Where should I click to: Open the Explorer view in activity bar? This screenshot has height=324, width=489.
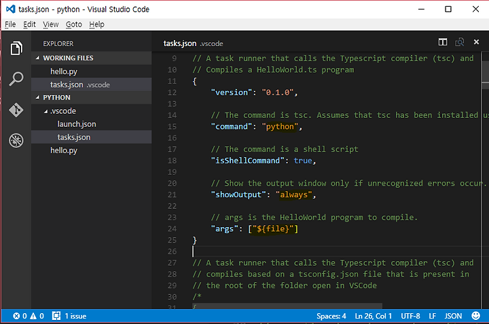(x=16, y=48)
